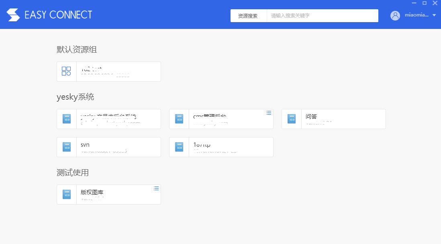Image resolution: width=441 pixels, height=244 pixels.
Task: Open the 资源搜索 search type selector
Action: coord(249,15)
